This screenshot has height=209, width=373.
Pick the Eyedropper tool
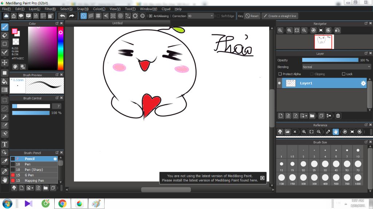point(5,171)
